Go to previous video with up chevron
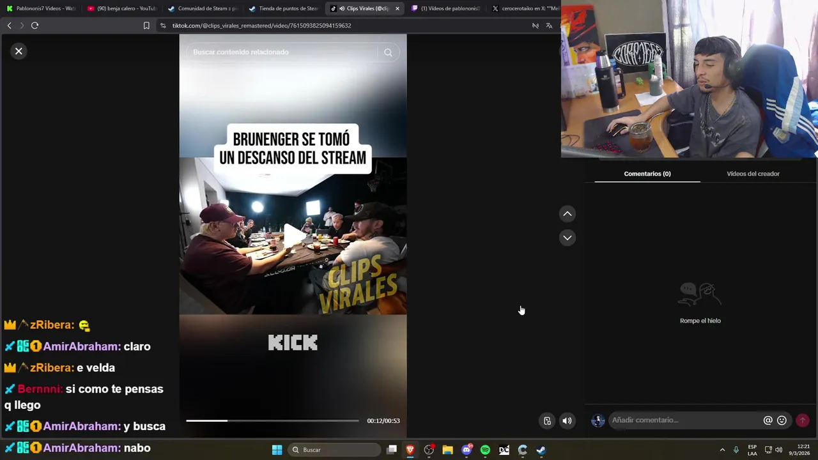The image size is (818, 460). click(567, 214)
